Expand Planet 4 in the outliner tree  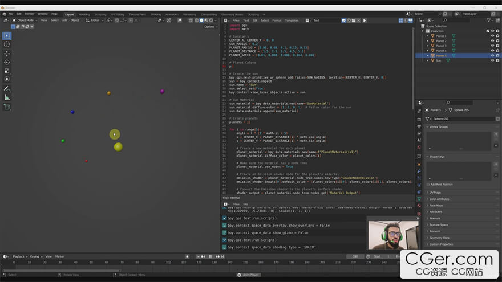[x=428, y=51]
